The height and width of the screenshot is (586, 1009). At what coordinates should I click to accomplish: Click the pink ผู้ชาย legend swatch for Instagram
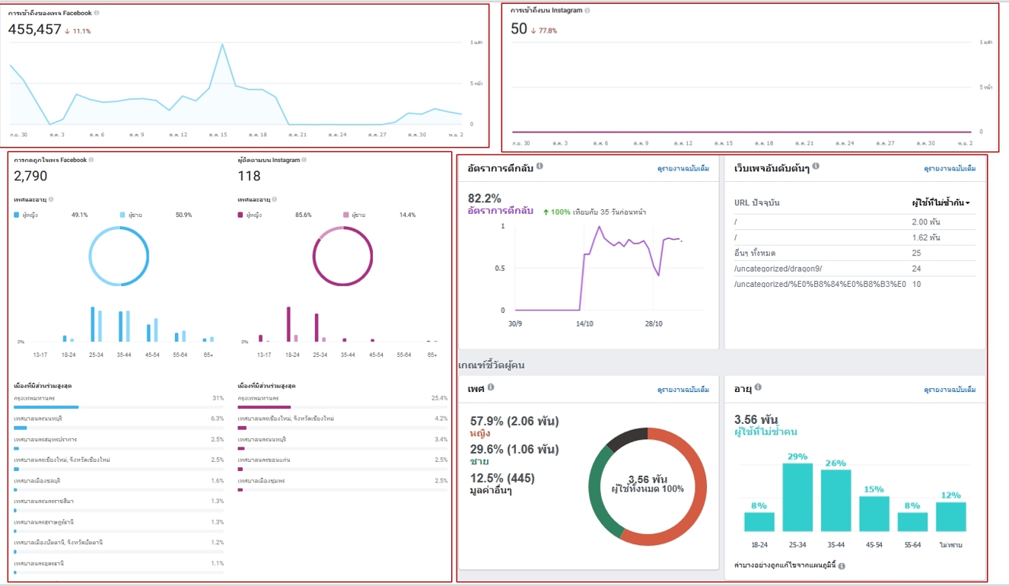tap(346, 215)
